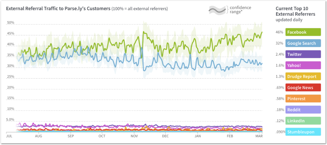Click the Google News red swatch
This screenshot has height=145, width=327.
point(303,87)
